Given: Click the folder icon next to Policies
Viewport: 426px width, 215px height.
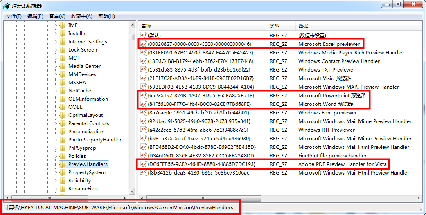Looking at the screenshot, I should coord(63,156).
